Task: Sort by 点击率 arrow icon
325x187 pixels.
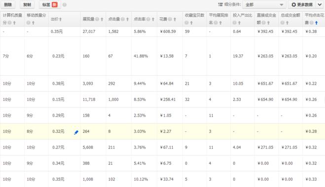Action: point(153,19)
